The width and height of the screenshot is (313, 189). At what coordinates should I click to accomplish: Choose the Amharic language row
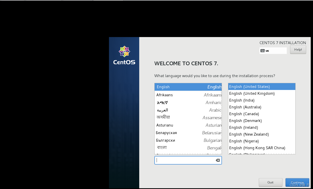pyautogui.click(x=188, y=103)
